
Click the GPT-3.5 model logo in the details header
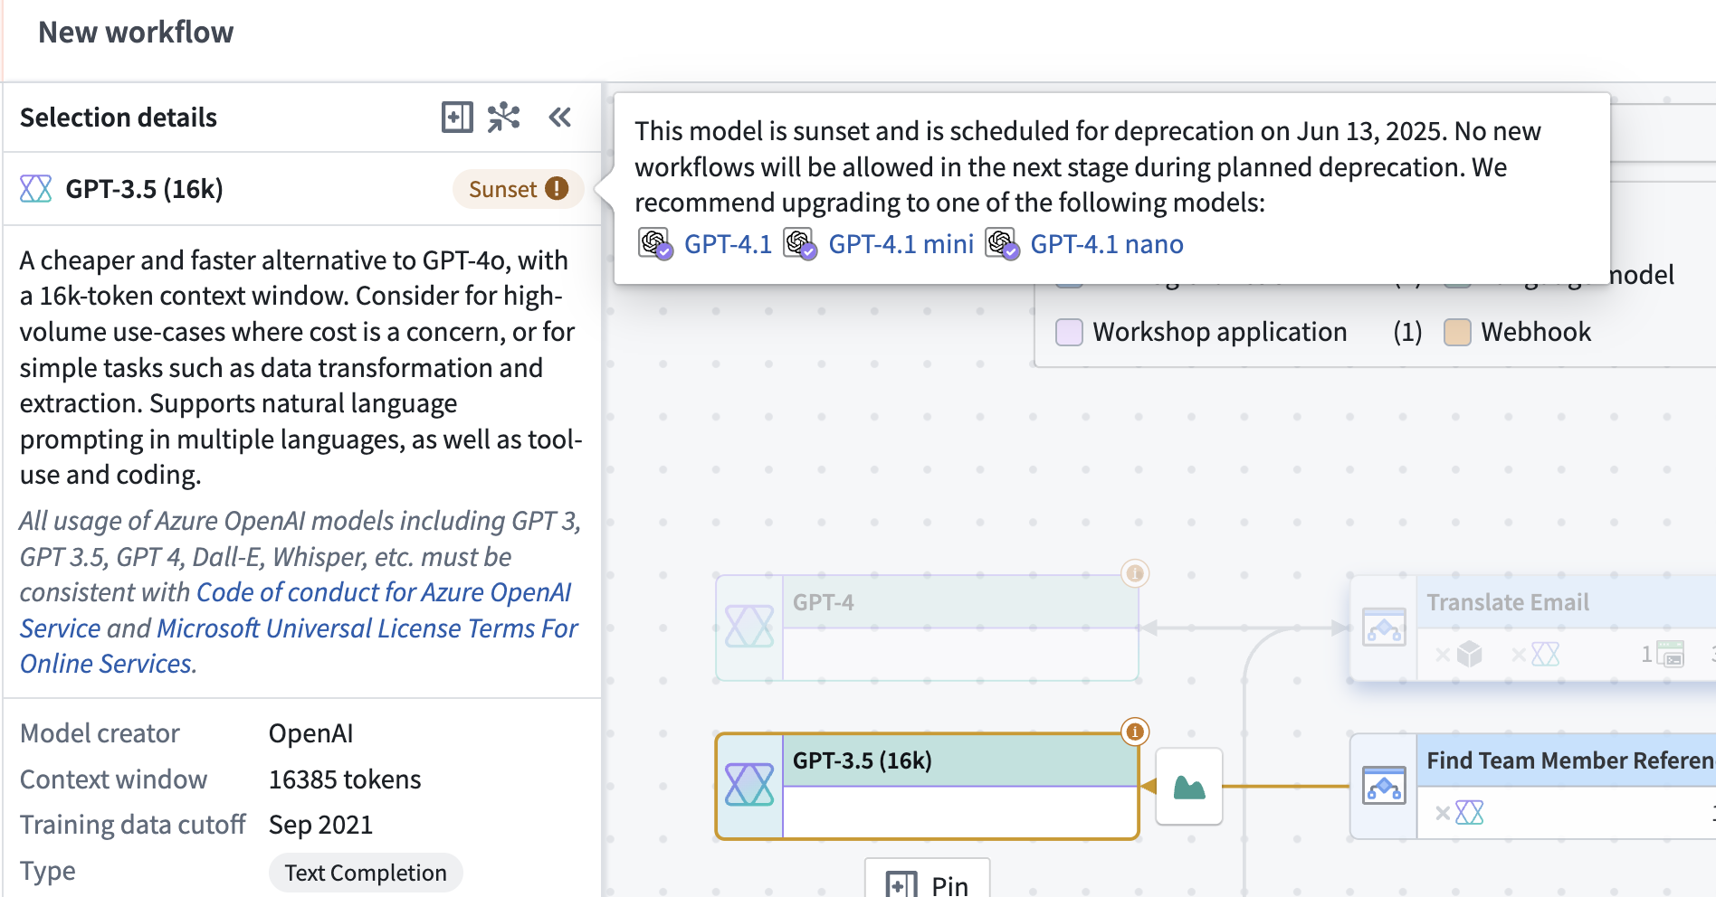point(34,189)
